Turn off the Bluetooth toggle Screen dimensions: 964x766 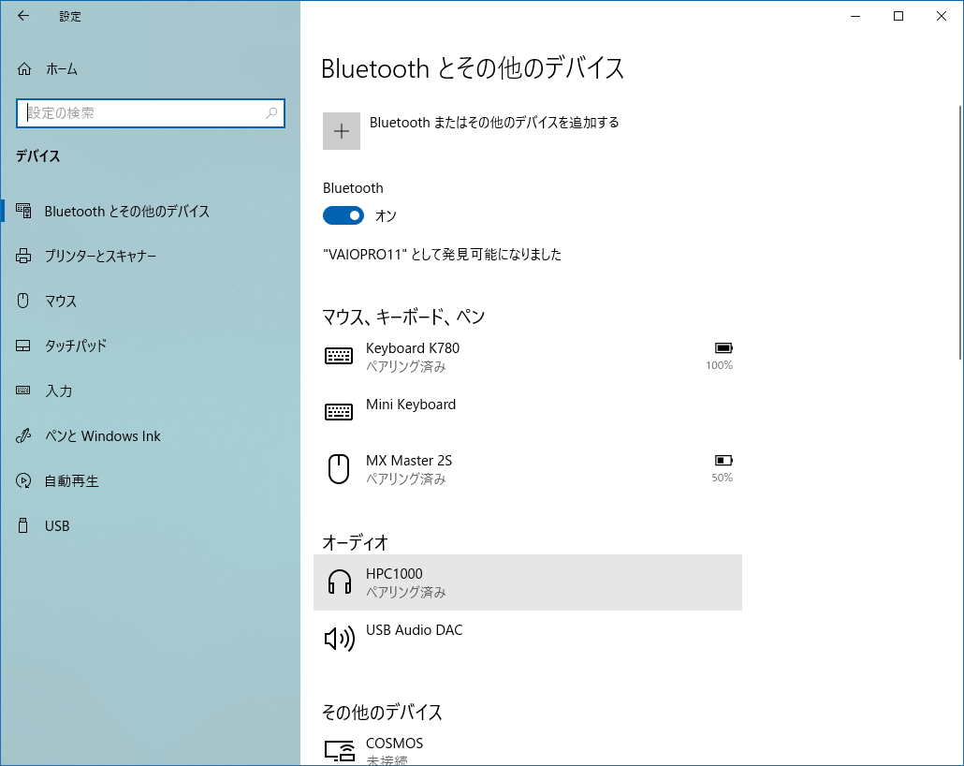(x=343, y=215)
